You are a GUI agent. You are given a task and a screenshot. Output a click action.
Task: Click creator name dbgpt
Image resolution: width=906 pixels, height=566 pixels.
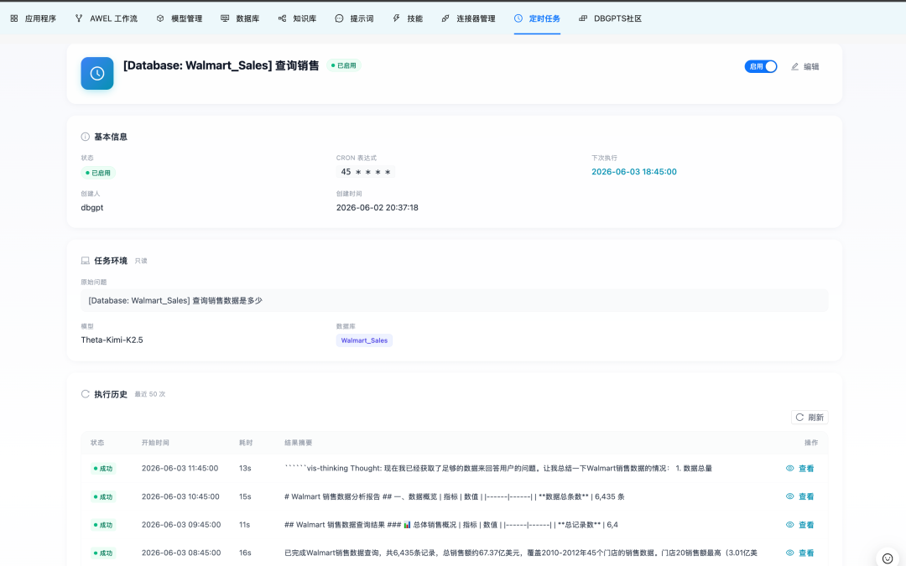click(x=92, y=207)
